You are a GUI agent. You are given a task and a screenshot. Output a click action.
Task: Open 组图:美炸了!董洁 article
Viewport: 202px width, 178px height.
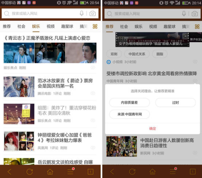[x=67, y=111]
